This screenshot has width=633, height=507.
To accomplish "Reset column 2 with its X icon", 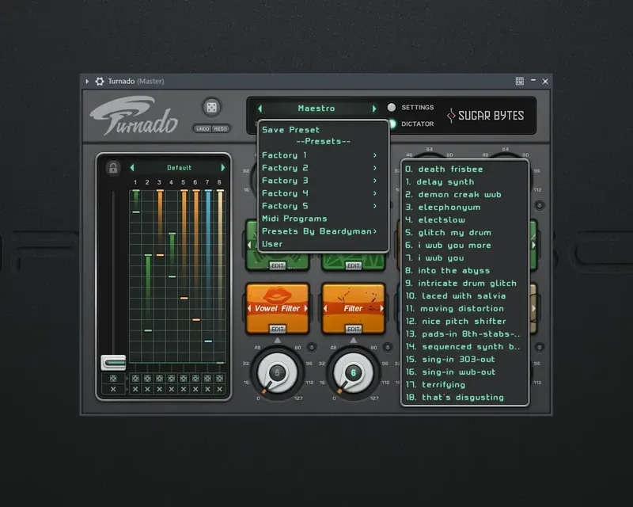I will pyautogui.click(x=147, y=389).
